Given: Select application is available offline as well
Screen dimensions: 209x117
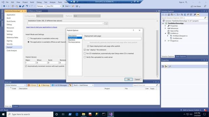Looking at the screenshot, I should [x=28, y=42].
